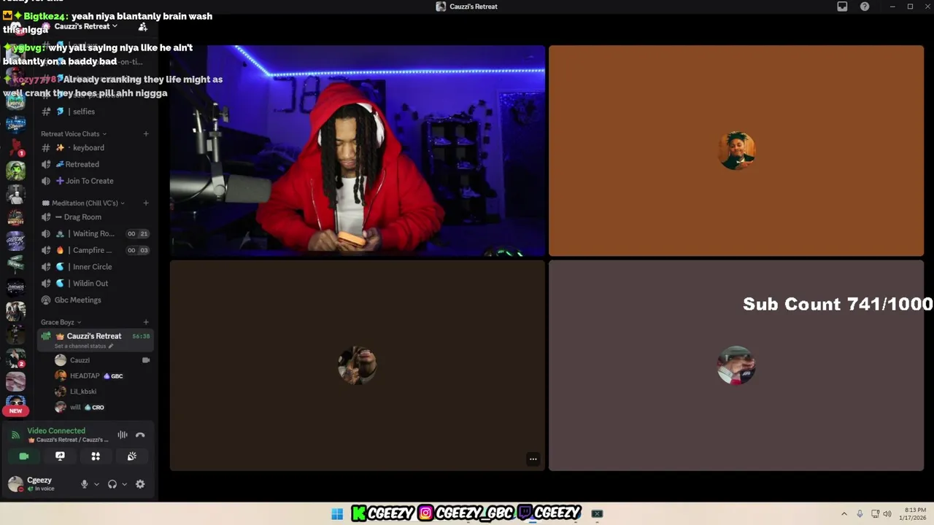Open the Xbox Game Bar taskbar icon
The width and height of the screenshot is (934, 525).
(x=597, y=514)
